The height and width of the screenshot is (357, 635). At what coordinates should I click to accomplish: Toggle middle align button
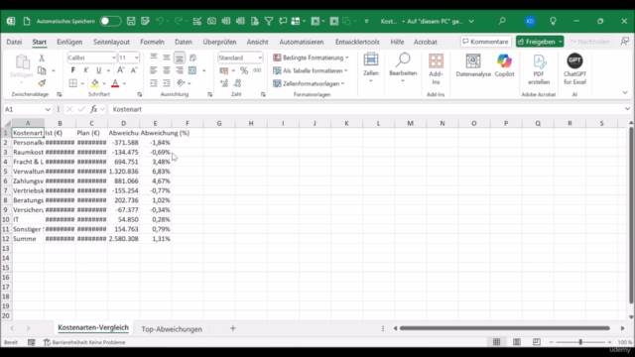pos(167,58)
